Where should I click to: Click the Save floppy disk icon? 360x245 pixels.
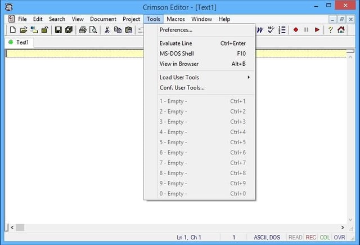pos(58,30)
